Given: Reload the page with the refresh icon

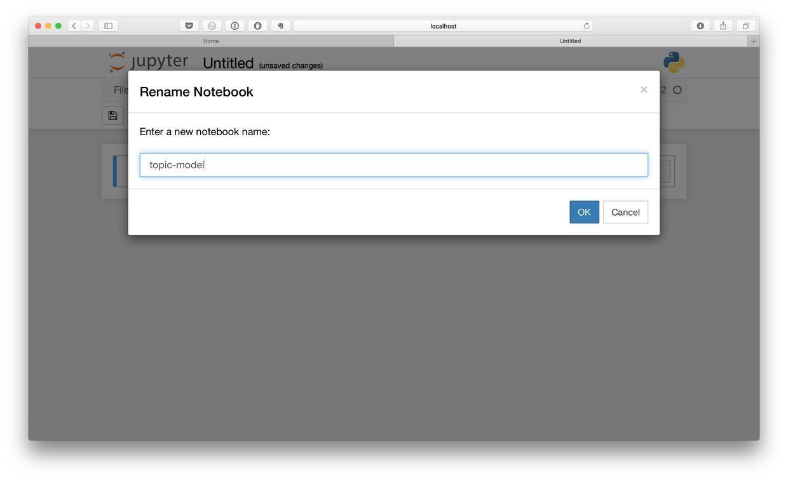Looking at the screenshot, I should point(587,26).
